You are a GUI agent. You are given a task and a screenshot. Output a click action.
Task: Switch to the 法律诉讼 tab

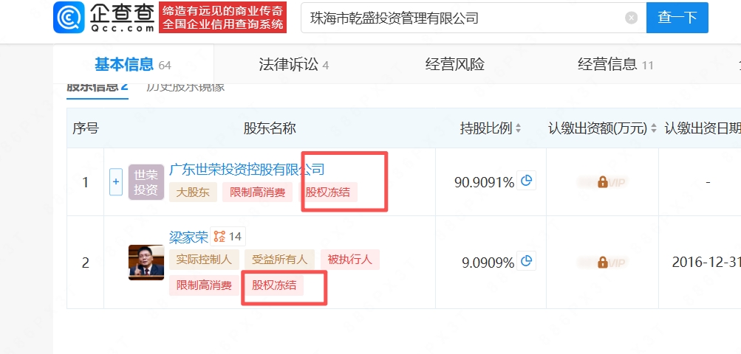293,65
